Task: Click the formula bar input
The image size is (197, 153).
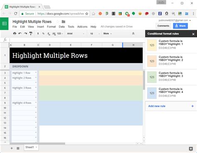Action: pyautogui.click(x=77, y=40)
